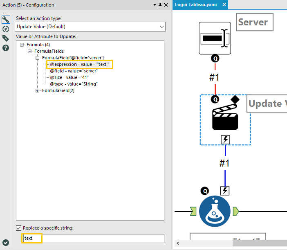The width and height of the screenshot is (287, 250).
Task: Collapse the FormulaFields node
Action: point(30,51)
